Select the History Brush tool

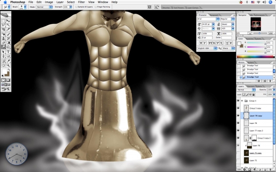pos(8,39)
